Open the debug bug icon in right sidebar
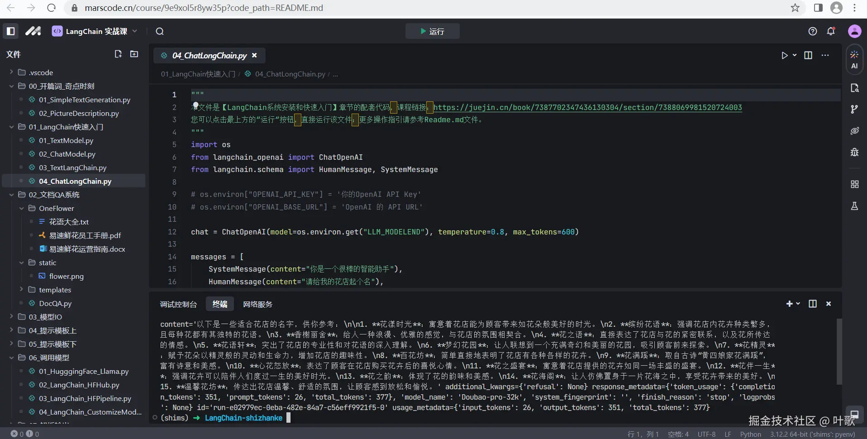 [854, 152]
